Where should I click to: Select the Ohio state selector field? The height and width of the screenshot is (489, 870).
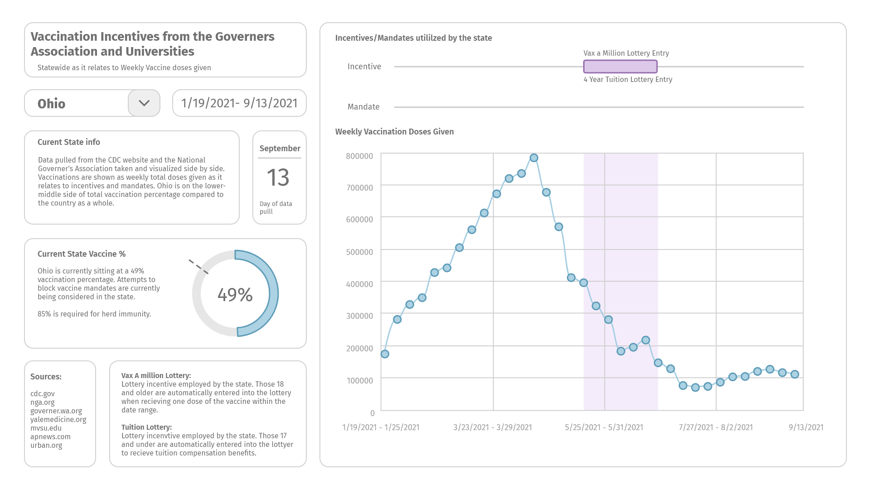click(92, 103)
